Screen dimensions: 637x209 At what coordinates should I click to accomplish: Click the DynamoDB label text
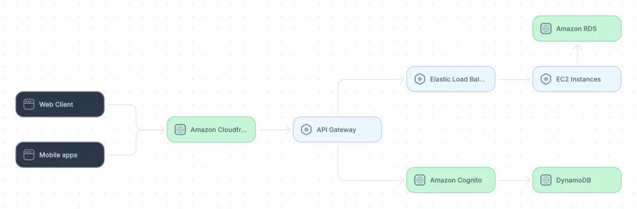[573, 180]
